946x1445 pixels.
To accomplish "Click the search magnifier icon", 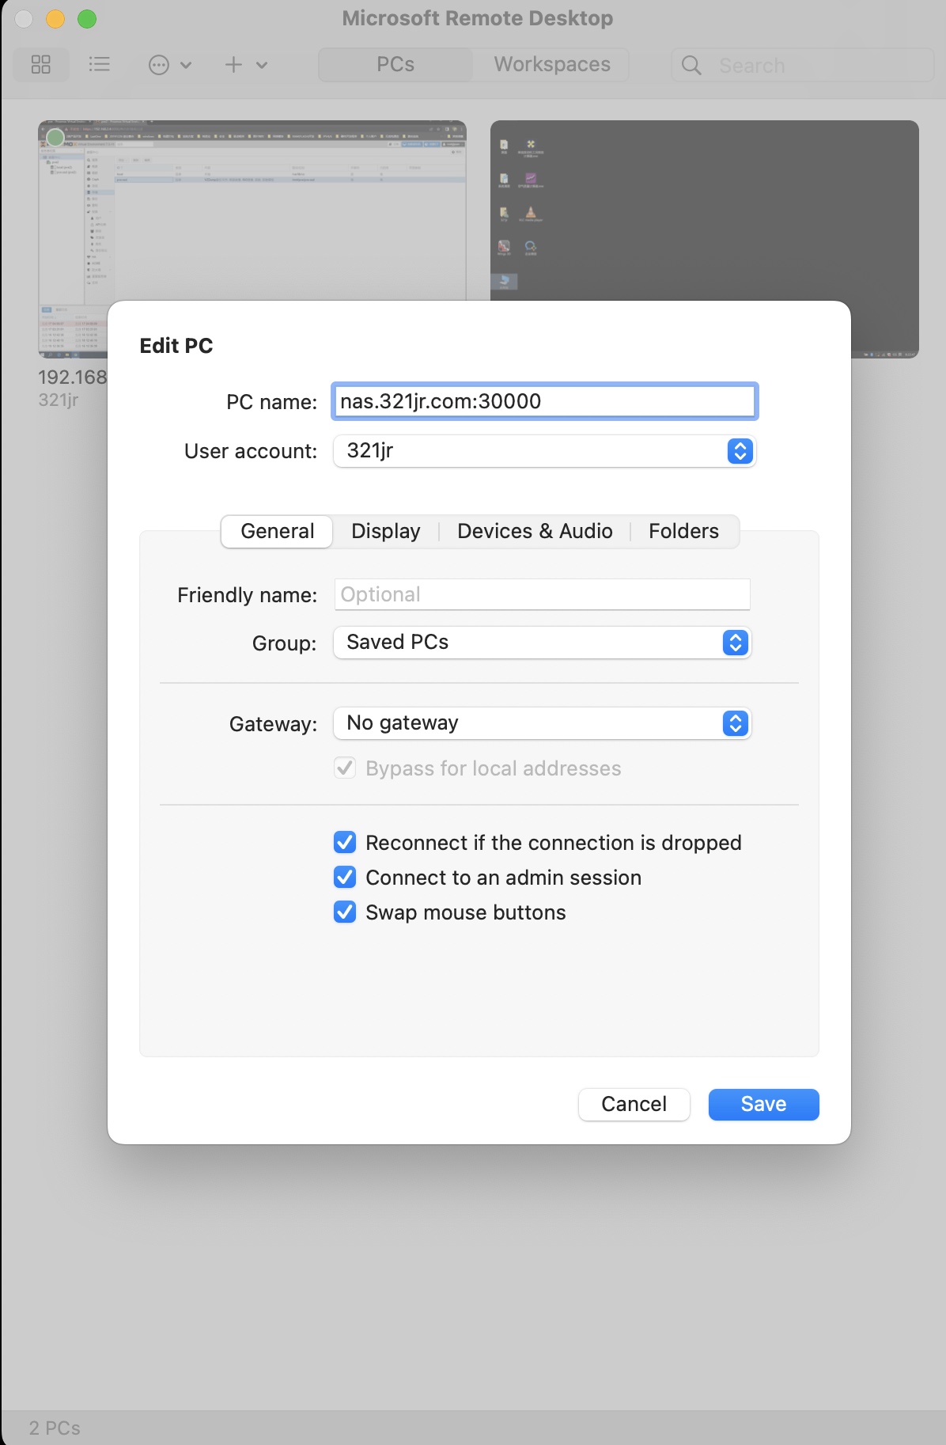I will point(691,65).
